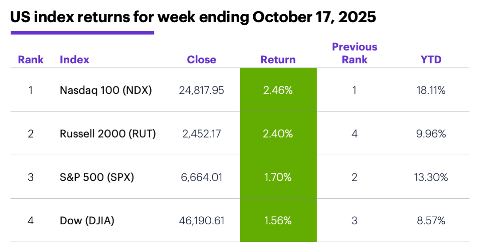Click the green 2.46% return cell

(x=278, y=90)
